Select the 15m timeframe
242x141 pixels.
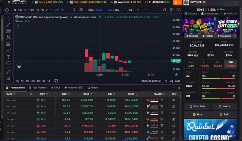32,10
